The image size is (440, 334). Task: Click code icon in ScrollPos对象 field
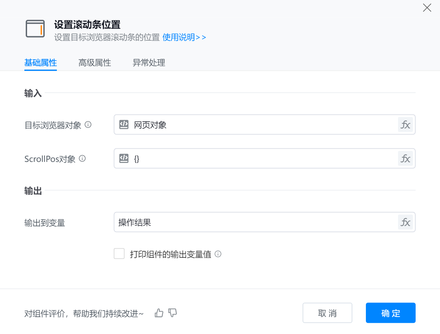pyautogui.click(x=124, y=159)
